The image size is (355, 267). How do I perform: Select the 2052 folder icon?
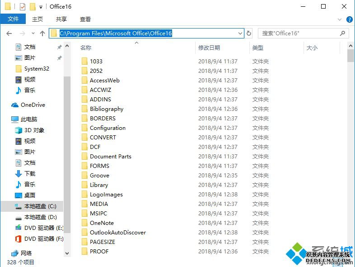pos(84,71)
